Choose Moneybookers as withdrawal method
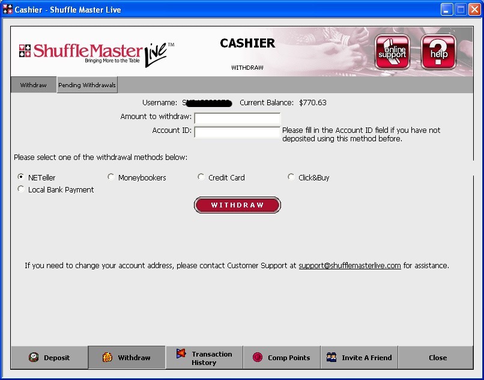This screenshot has height=380, width=484. click(x=111, y=177)
